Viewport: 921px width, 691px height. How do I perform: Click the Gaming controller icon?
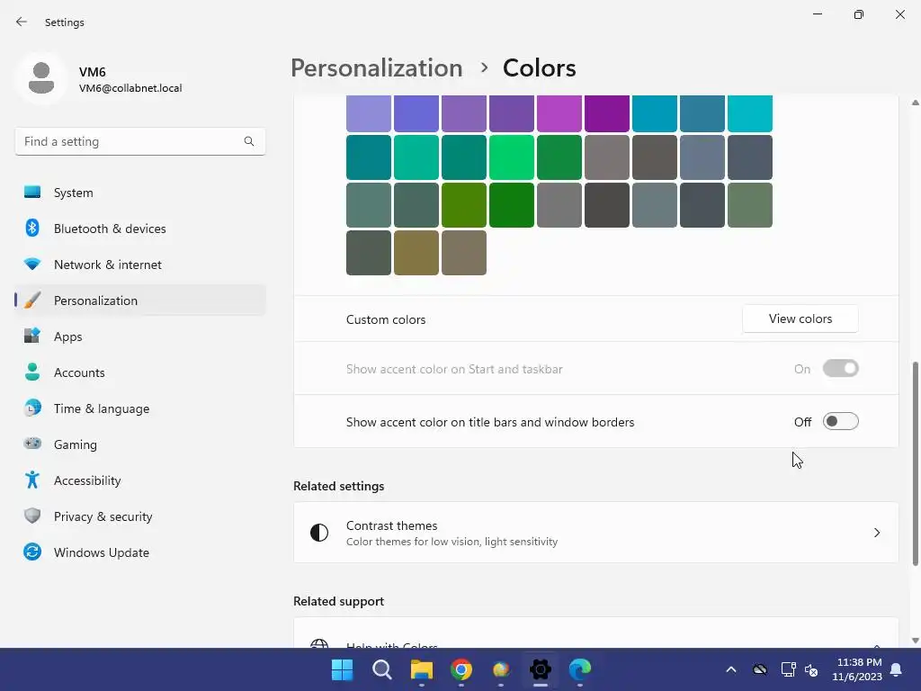[32, 444]
